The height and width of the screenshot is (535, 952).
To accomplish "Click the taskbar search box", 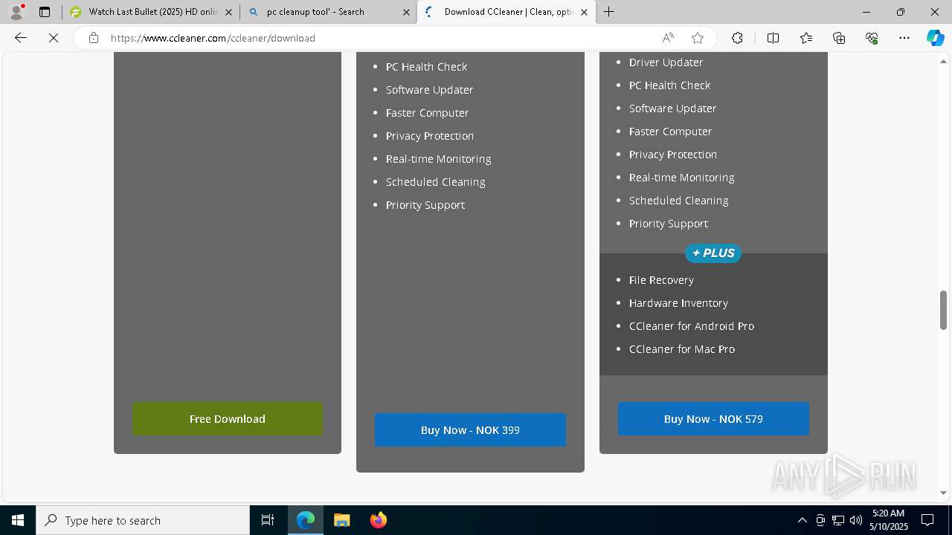I will (x=143, y=520).
